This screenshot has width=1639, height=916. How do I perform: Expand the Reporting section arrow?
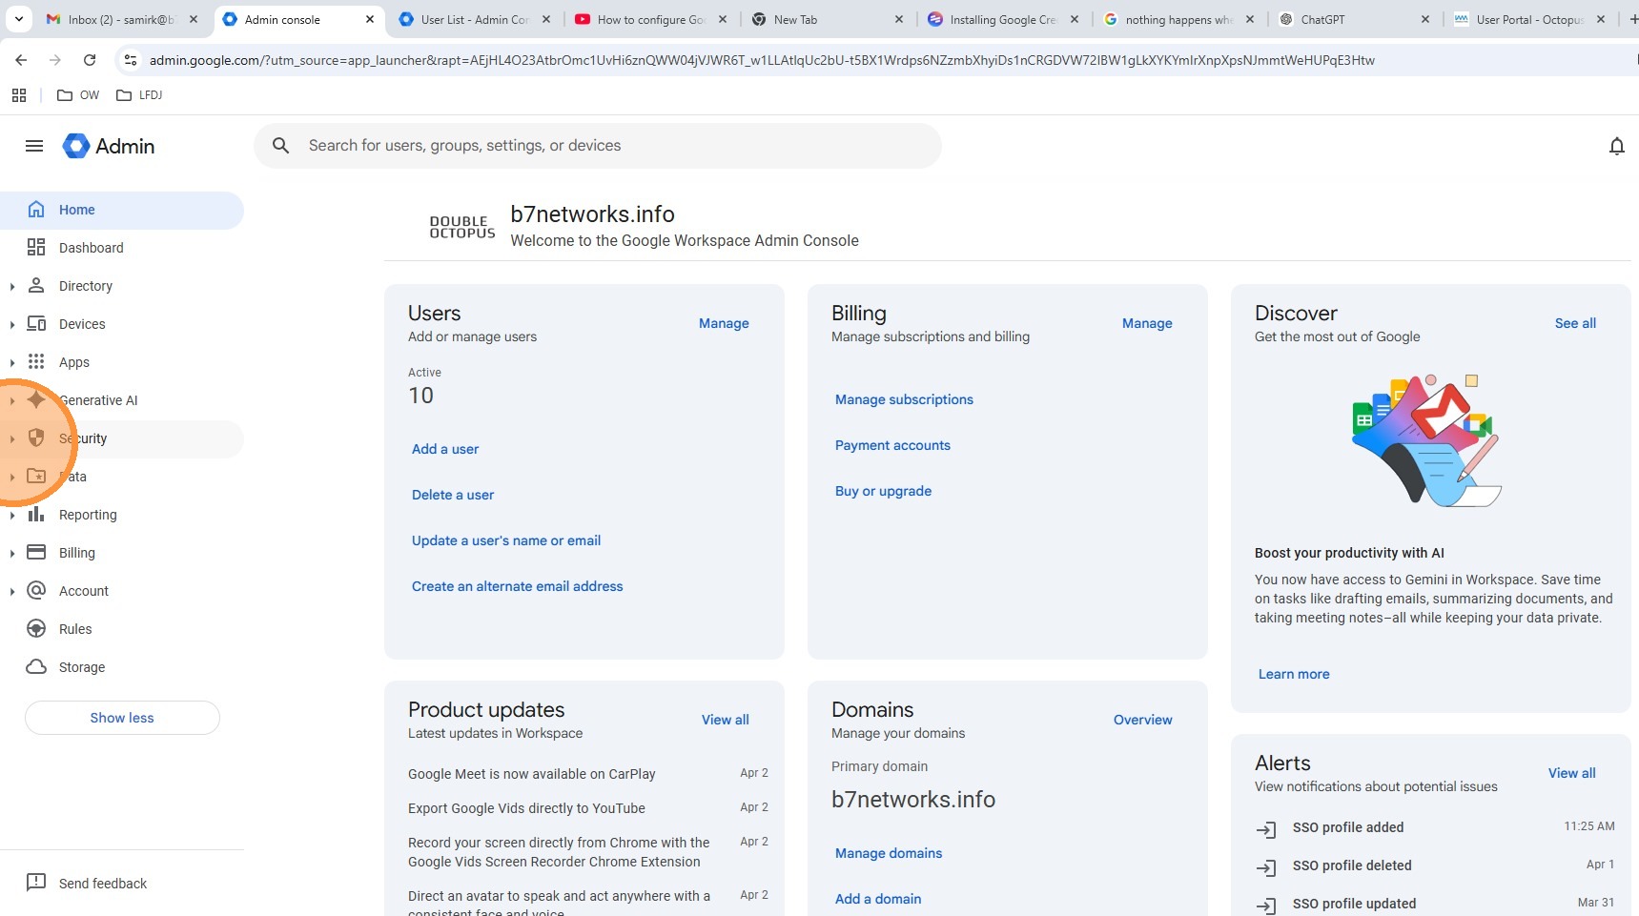click(11, 515)
